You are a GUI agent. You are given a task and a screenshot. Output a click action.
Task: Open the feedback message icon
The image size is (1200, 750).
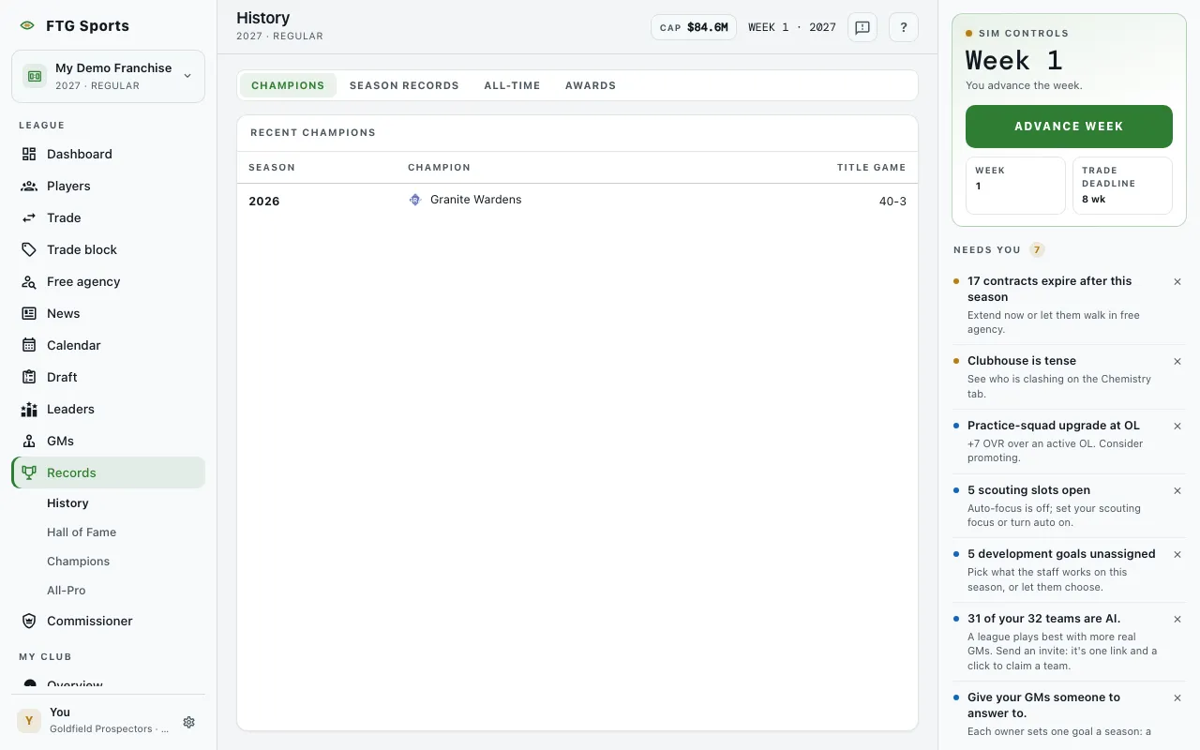click(862, 27)
